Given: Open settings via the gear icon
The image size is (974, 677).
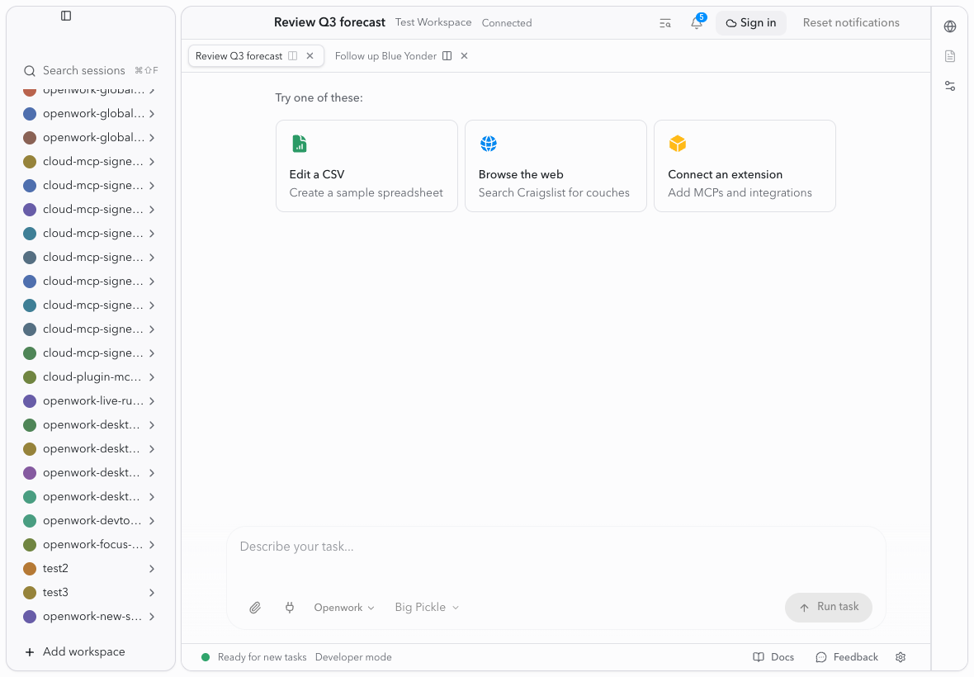Looking at the screenshot, I should click(x=901, y=657).
